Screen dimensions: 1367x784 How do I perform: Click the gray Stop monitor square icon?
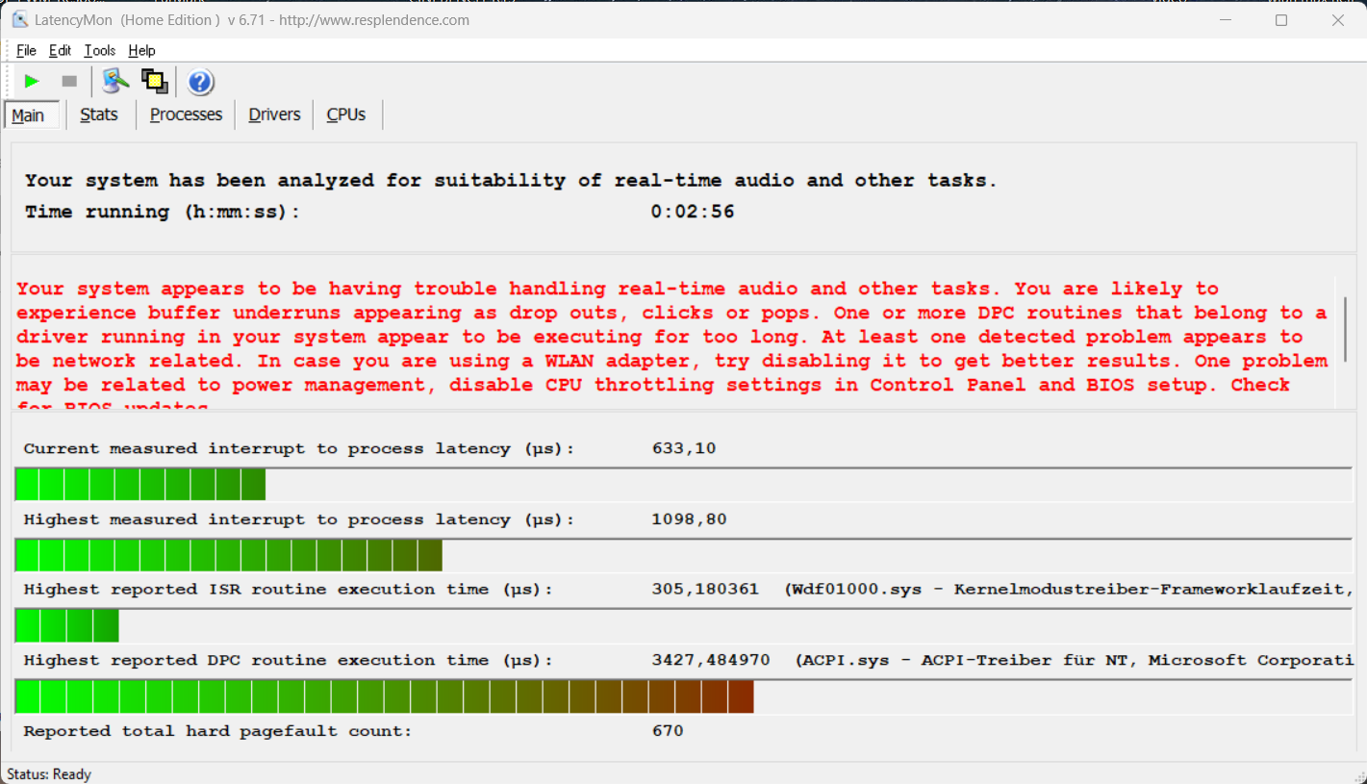point(69,82)
